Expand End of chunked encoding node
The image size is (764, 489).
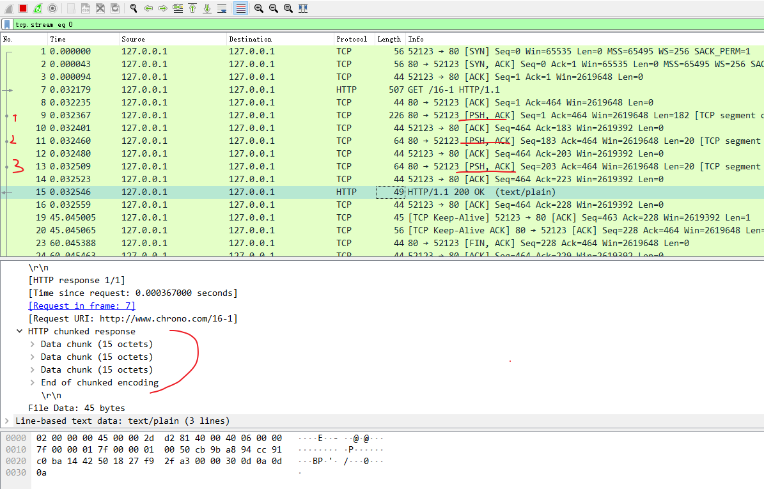click(x=33, y=382)
